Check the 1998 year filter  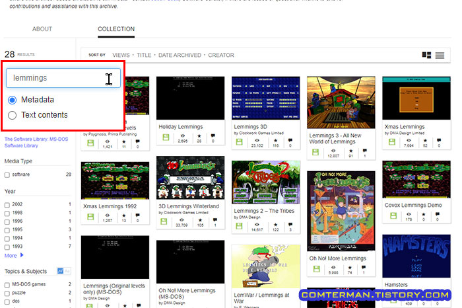pos(7,213)
